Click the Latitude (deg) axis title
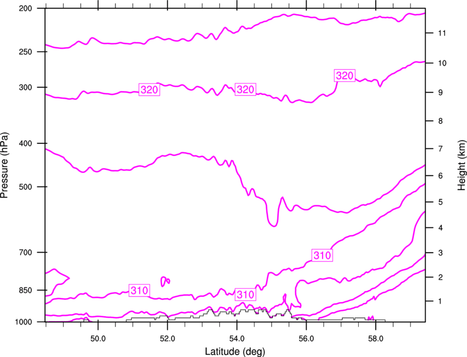 [x=235, y=352]
